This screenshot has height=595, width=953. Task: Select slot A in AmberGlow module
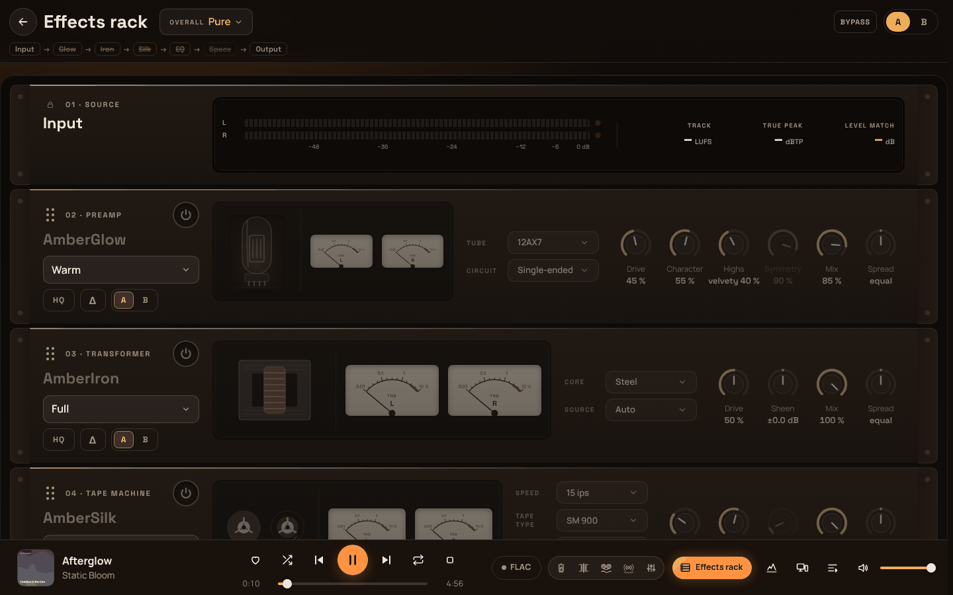pyautogui.click(x=123, y=300)
